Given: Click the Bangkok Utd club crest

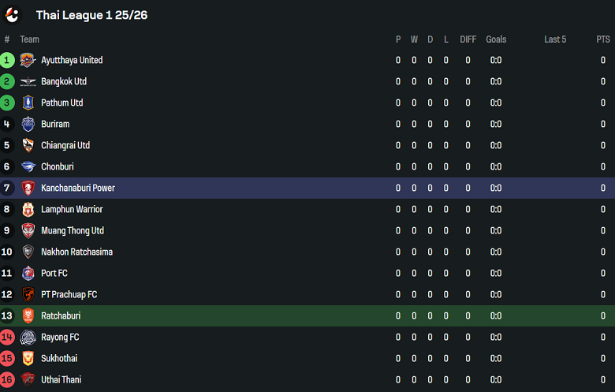Looking at the screenshot, I should (28, 81).
